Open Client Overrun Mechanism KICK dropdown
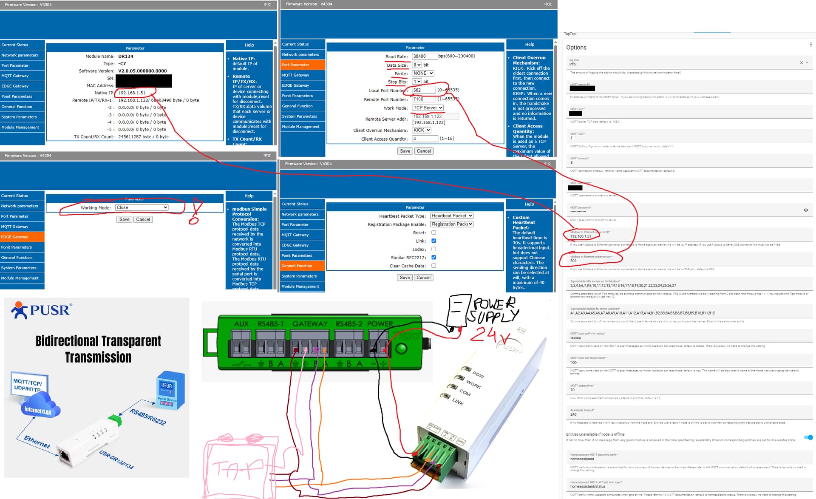The image size is (816, 499). (422, 130)
